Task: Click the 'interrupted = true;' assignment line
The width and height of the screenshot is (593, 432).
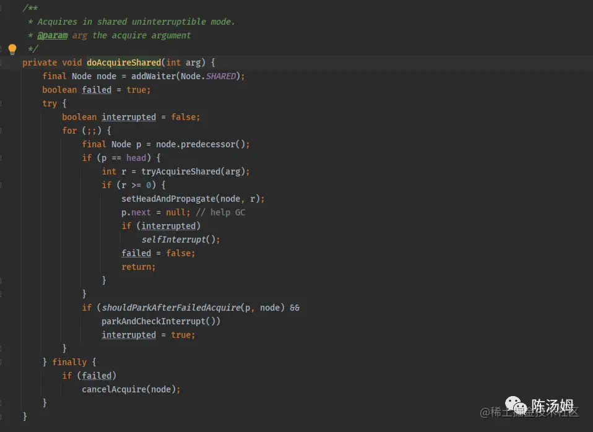Action: (x=149, y=335)
